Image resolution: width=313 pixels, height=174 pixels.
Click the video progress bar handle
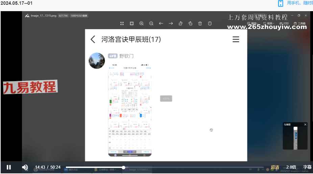(x=124, y=168)
